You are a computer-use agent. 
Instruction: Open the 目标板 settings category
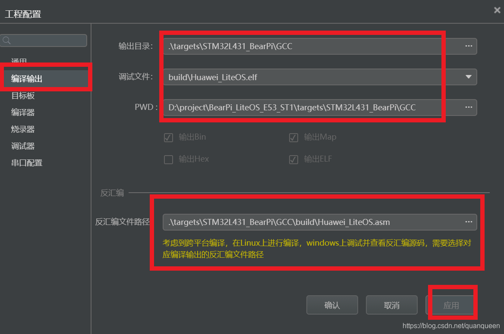(23, 96)
